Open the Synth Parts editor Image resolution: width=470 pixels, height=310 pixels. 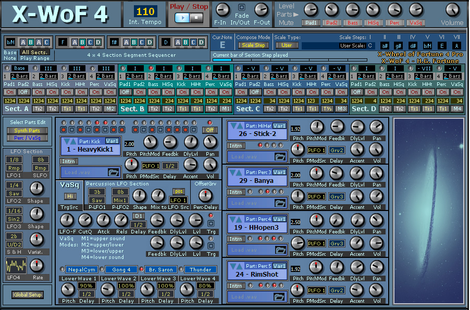click(27, 130)
